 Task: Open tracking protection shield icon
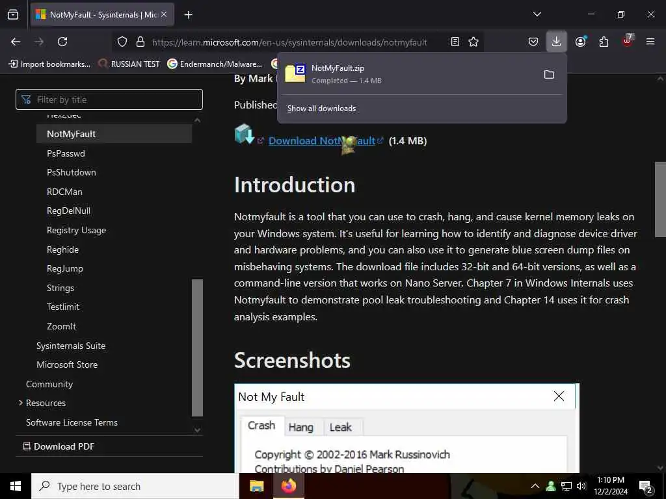(x=122, y=42)
